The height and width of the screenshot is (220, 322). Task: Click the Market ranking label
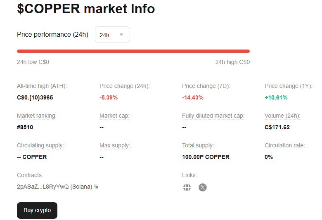click(x=37, y=116)
